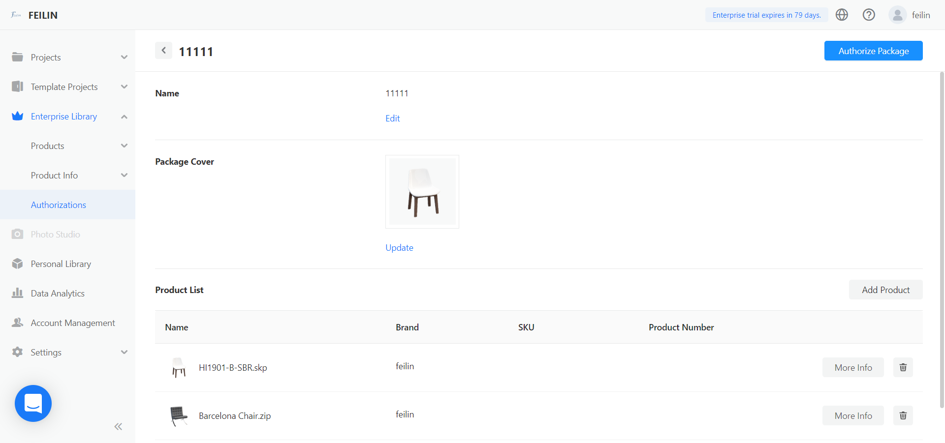Collapse the sidebar with double chevron
Viewport: 945px width, 443px height.
click(x=118, y=426)
